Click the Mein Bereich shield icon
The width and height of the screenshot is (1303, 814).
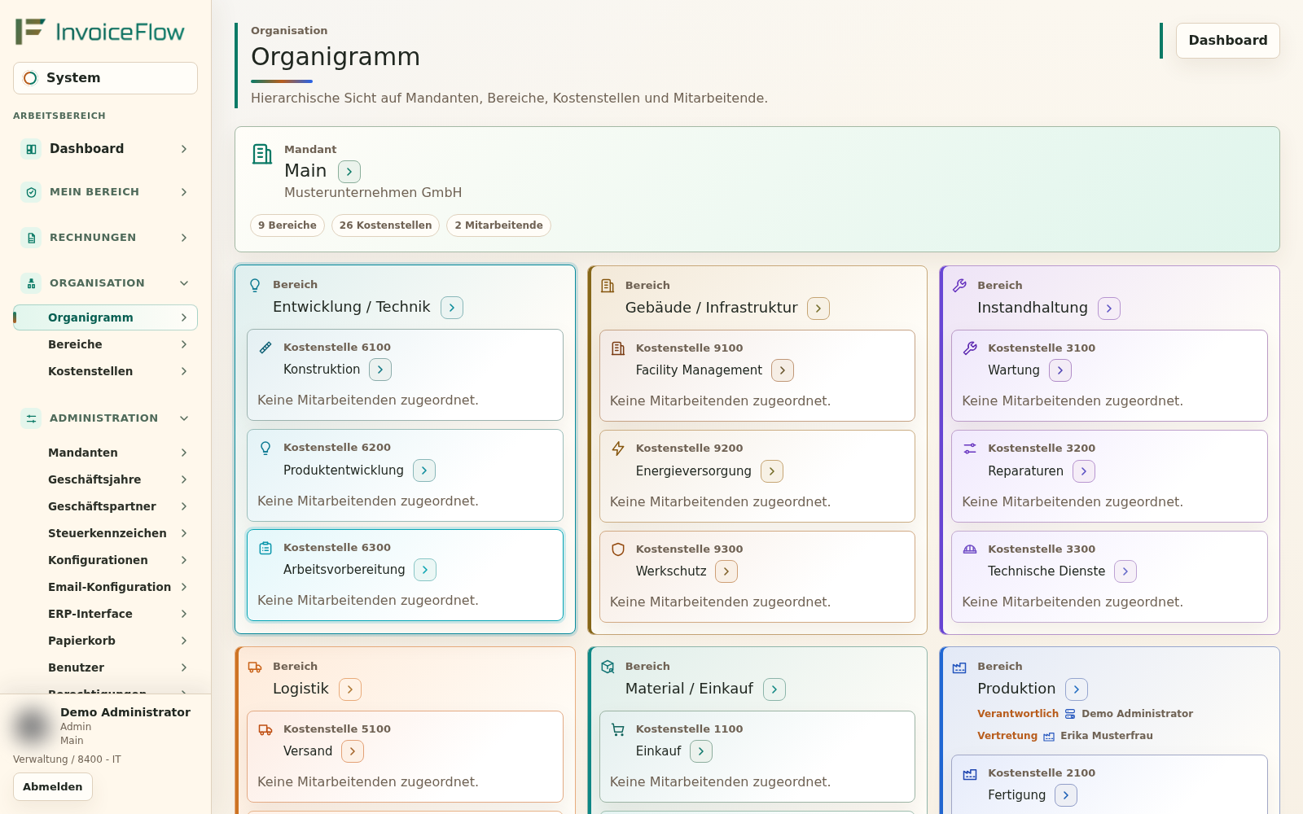coord(31,192)
